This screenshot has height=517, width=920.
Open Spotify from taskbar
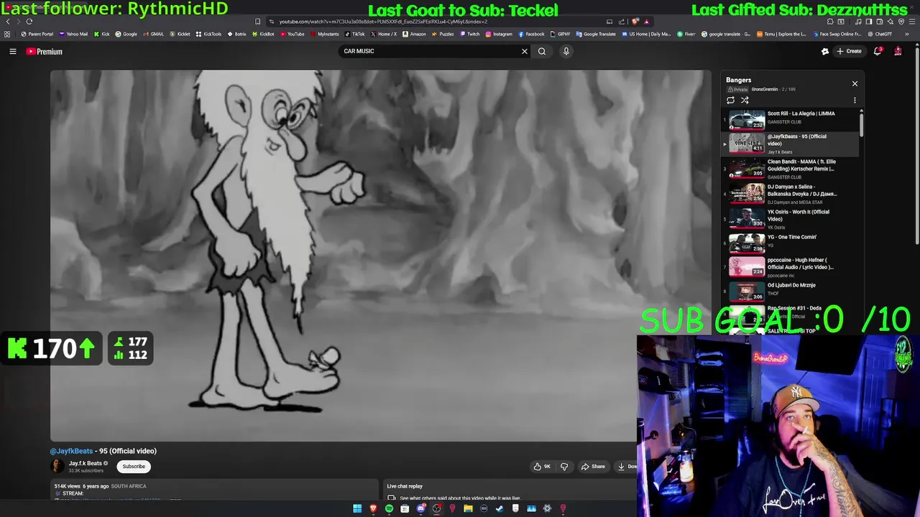click(389, 508)
